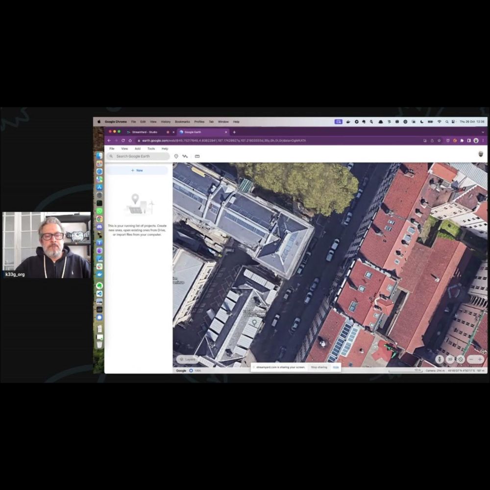The width and height of the screenshot is (490, 490).
Task: Open the Layers button on map
Action: [188, 359]
